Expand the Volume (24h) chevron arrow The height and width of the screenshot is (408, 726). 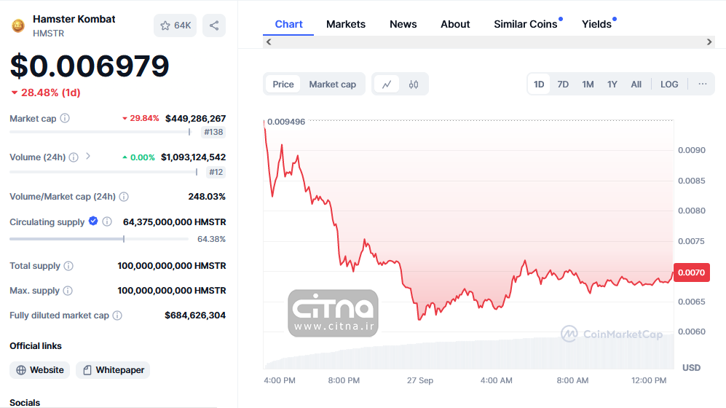(88, 156)
